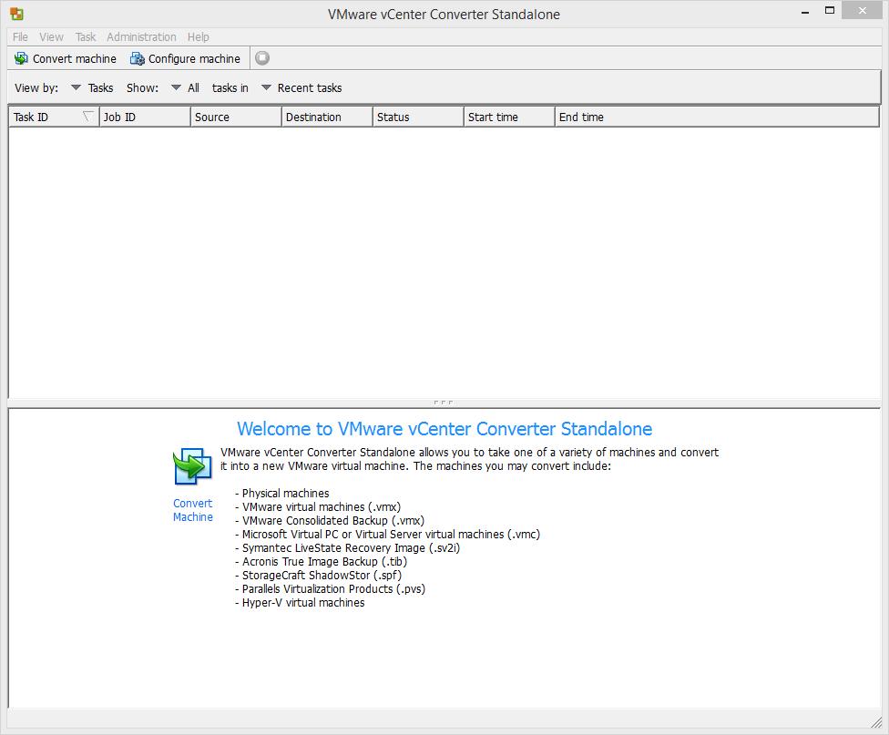Viewport: 889px width, 735px height.
Task: Sort by the Start time column header
Action: 509,117
